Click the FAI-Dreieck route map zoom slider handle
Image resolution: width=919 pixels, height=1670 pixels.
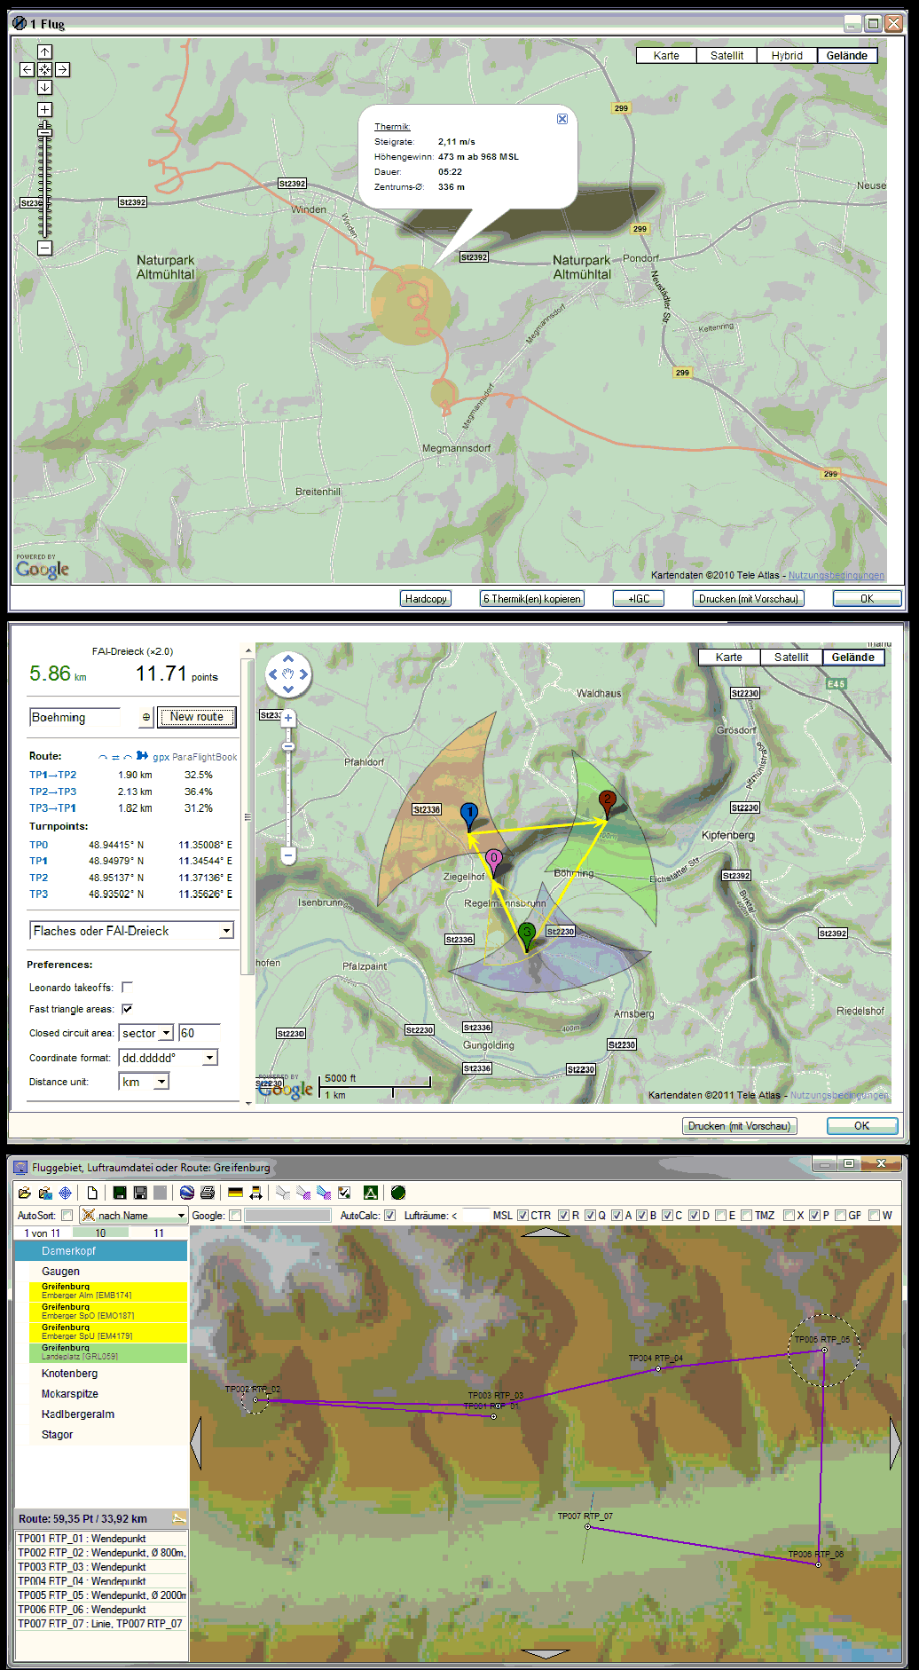coord(288,747)
